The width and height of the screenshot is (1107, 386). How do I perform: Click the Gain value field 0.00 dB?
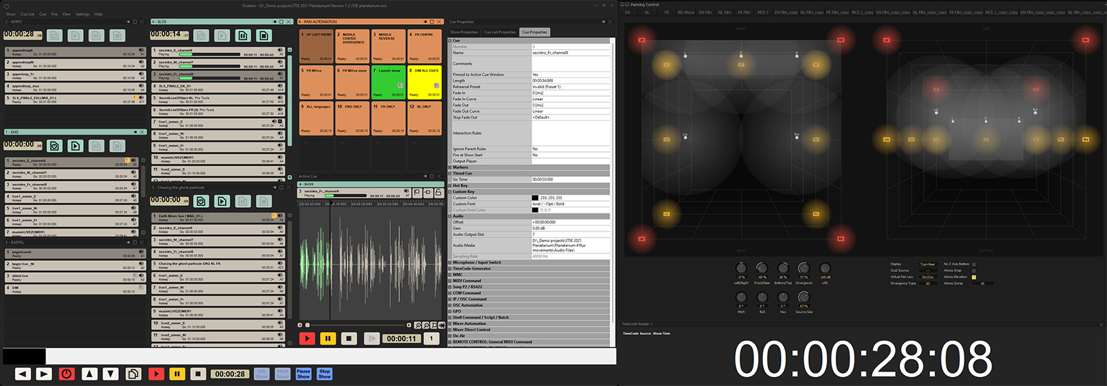click(571, 228)
